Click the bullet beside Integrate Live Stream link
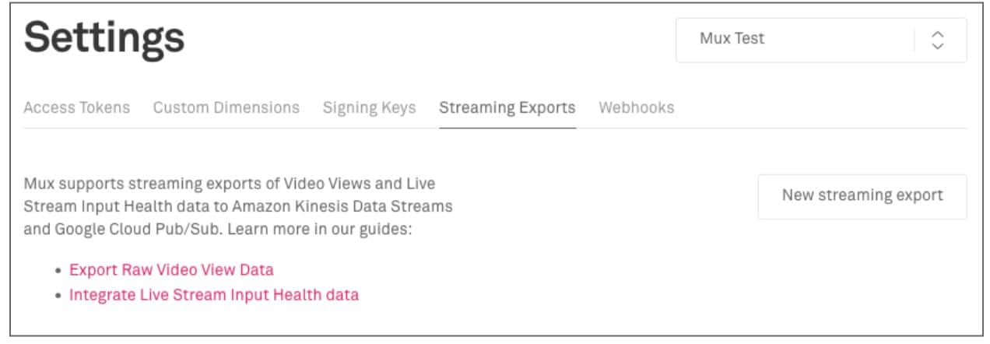Viewport: 990px width, 344px height. tap(58, 296)
